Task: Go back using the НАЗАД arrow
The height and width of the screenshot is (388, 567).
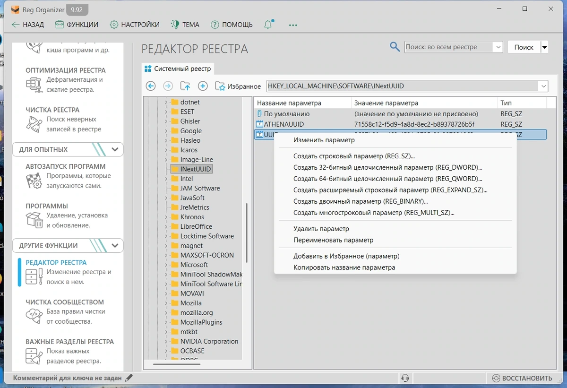Action: [27, 25]
